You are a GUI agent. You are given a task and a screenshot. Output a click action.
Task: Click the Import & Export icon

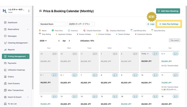click(x=5, y=97)
